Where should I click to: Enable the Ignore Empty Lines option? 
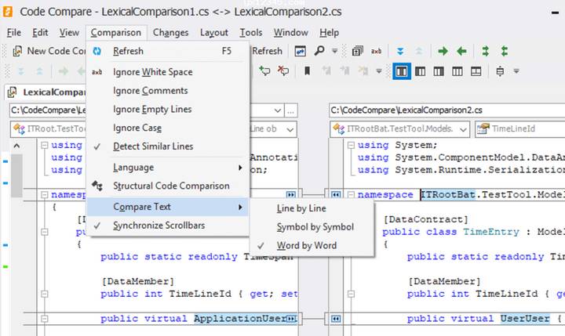(x=168, y=110)
